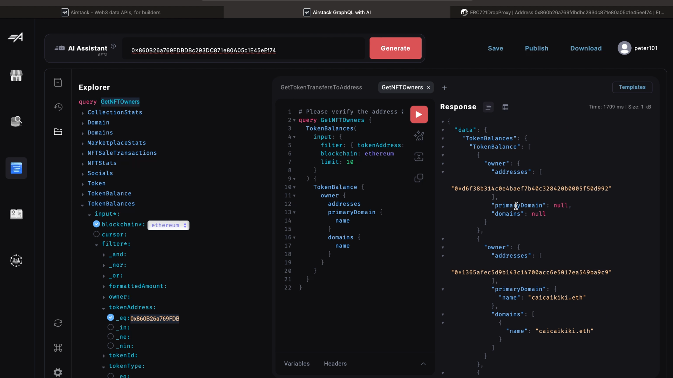The height and width of the screenshot is (378, 673).
Task: Click the prettify query magic wand icon
Action: point(419,136)
